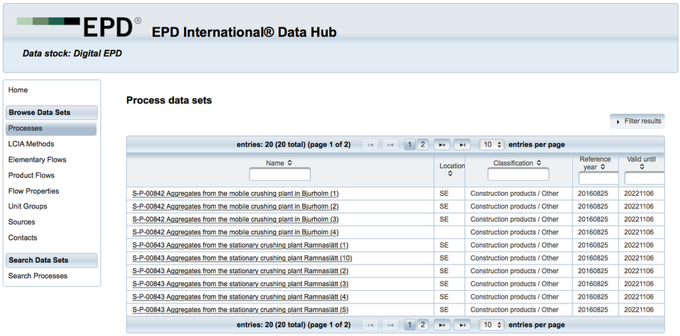This screenshot has height=336, width=680.
Task: Go to next page in bottom paginator
Action: pyautogui.click(x=442, y=325)
